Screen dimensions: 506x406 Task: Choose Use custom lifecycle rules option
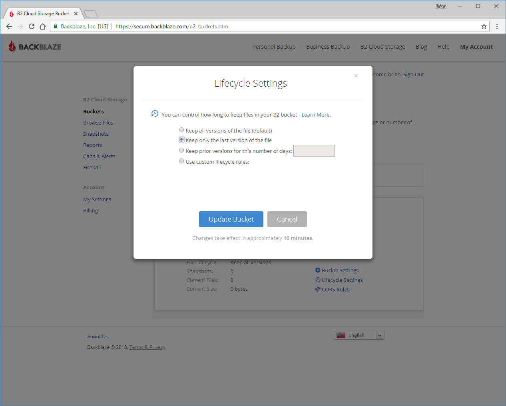coord(181,161)
